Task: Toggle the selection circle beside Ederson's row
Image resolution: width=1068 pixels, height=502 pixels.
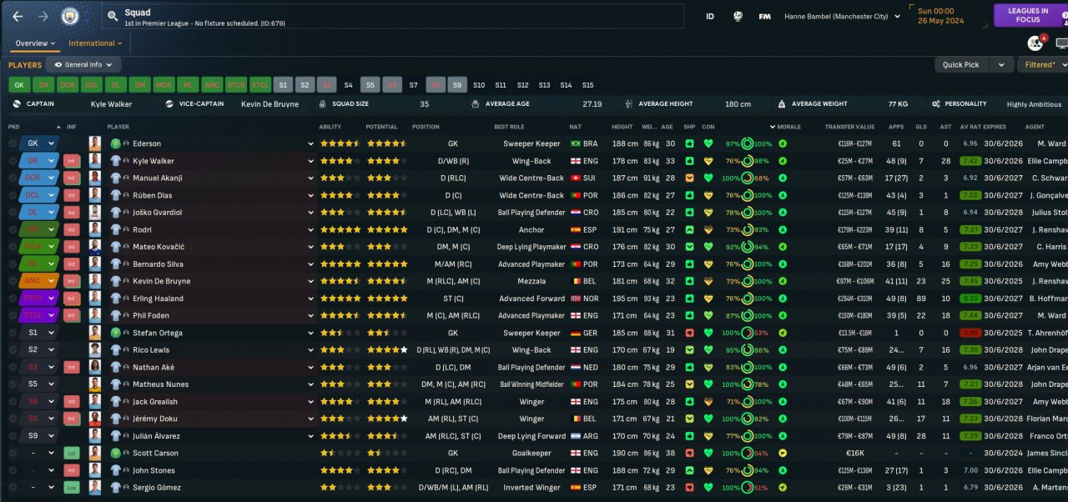Action: tap(13, 143)
